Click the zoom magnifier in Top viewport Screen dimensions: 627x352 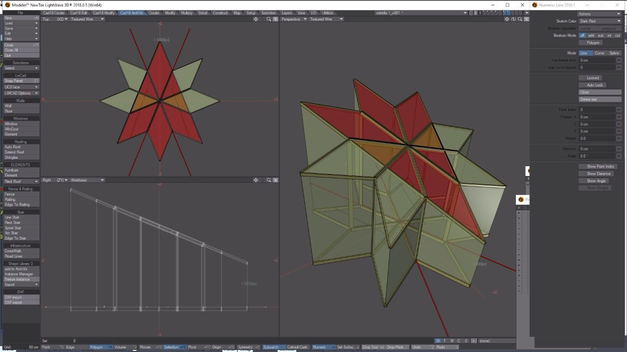[269, 19]
